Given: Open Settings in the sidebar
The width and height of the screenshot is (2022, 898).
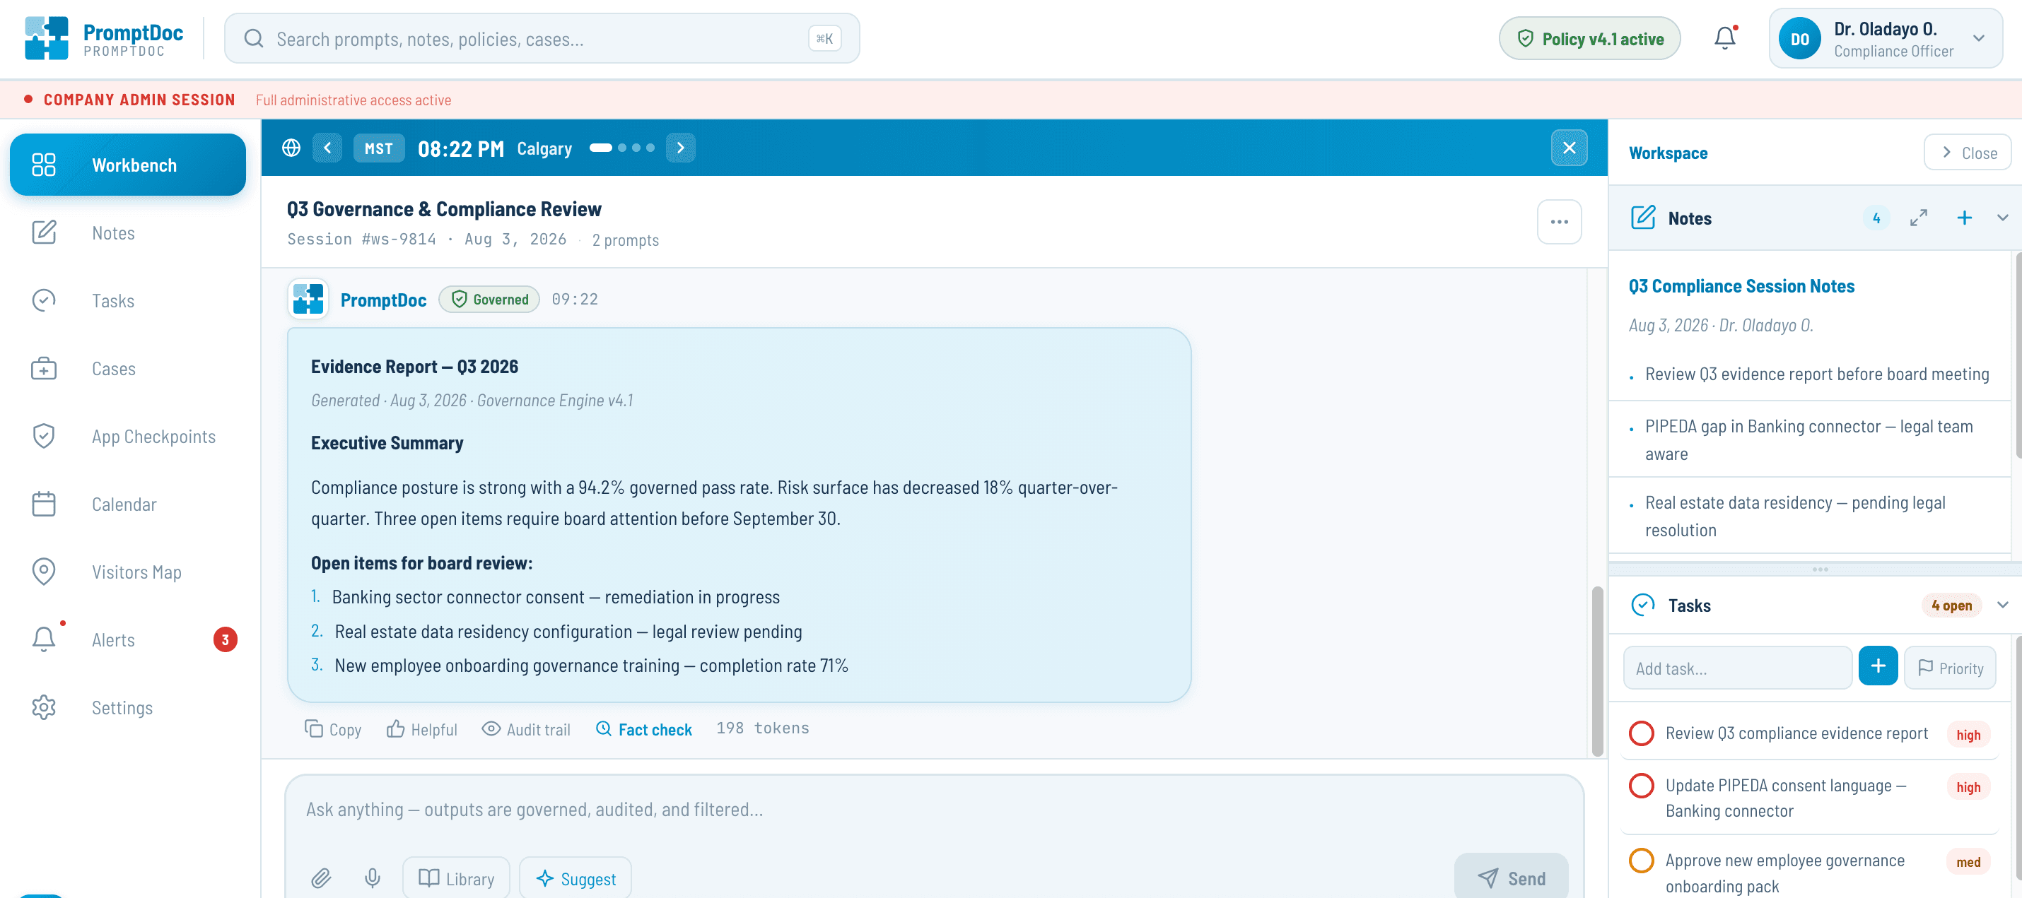Looking at the screenshot, I should tap(128, 707).
